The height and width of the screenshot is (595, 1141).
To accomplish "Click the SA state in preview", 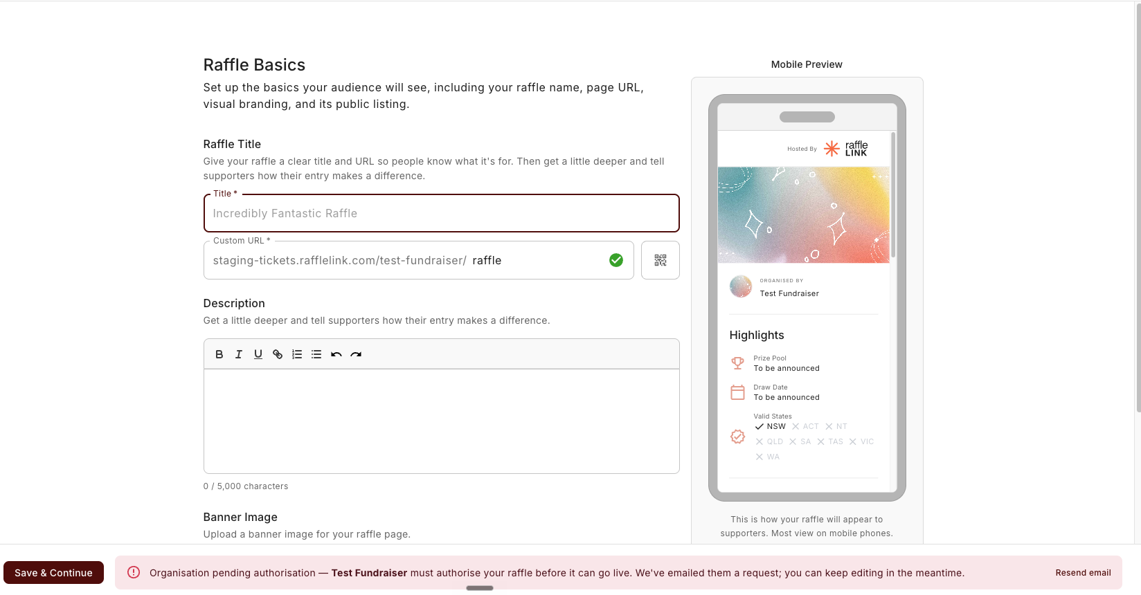I will coord(800,441).
